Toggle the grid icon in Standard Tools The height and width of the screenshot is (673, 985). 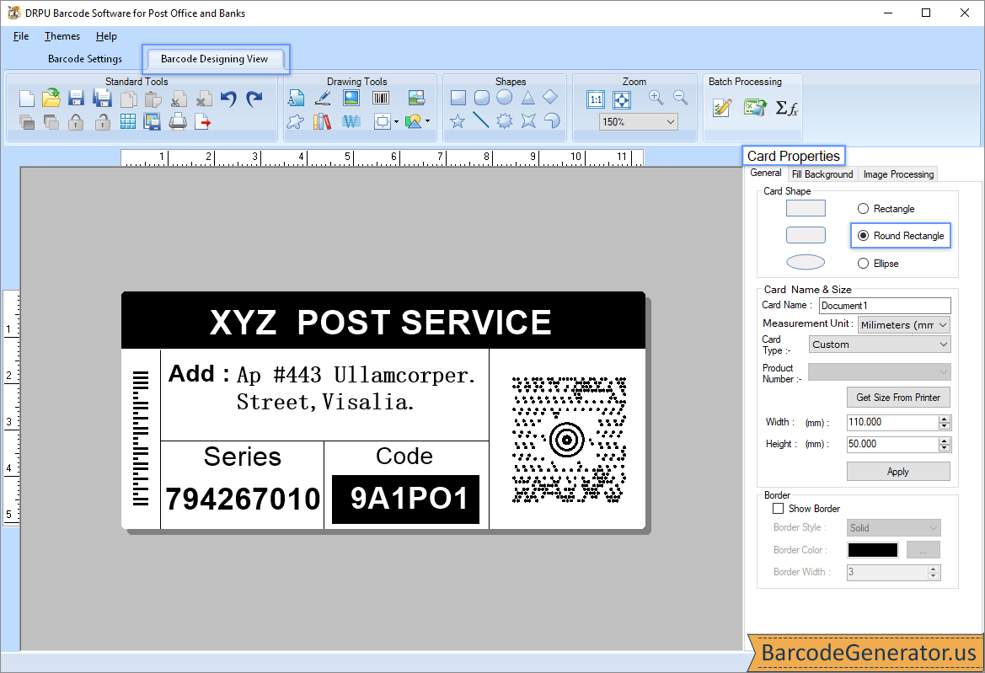[x=127, y=121]
